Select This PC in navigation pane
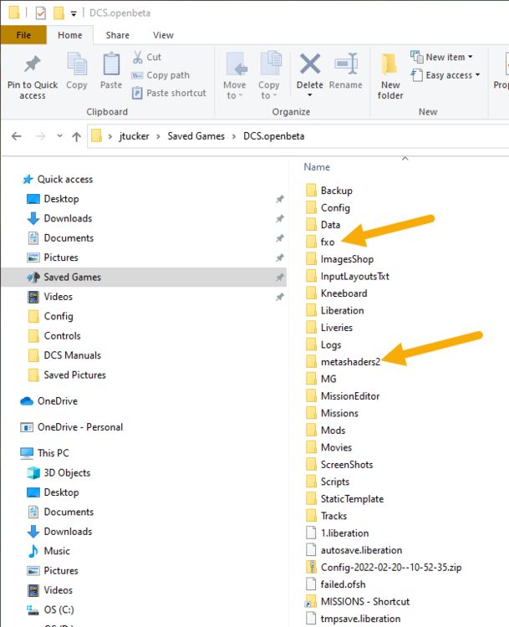The image size is (509, 627). click(53, 453)
